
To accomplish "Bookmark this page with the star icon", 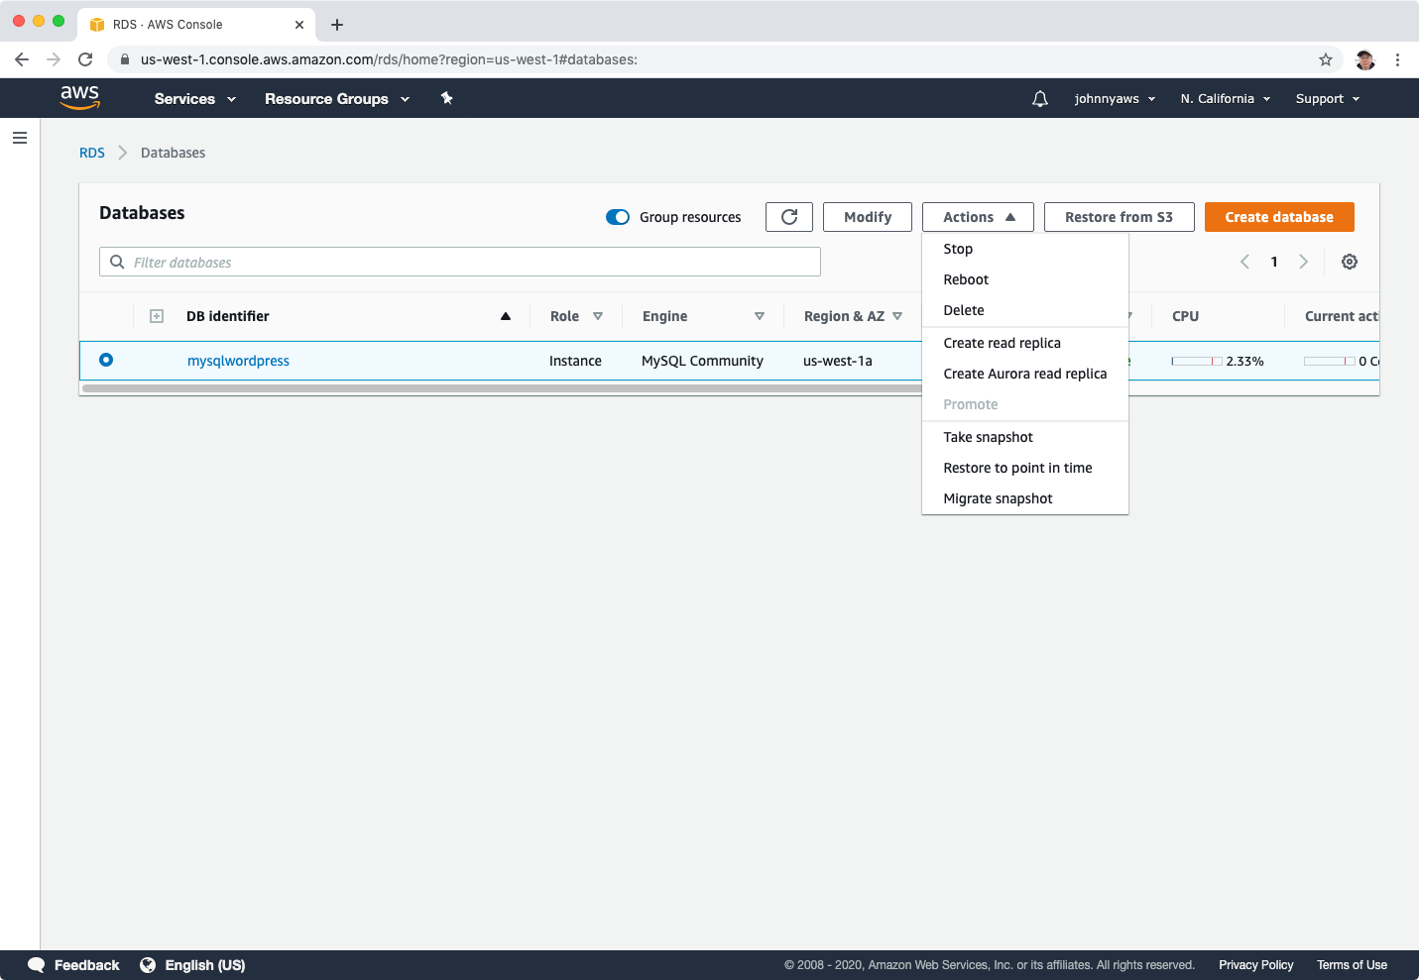I will click(1326, 59).
